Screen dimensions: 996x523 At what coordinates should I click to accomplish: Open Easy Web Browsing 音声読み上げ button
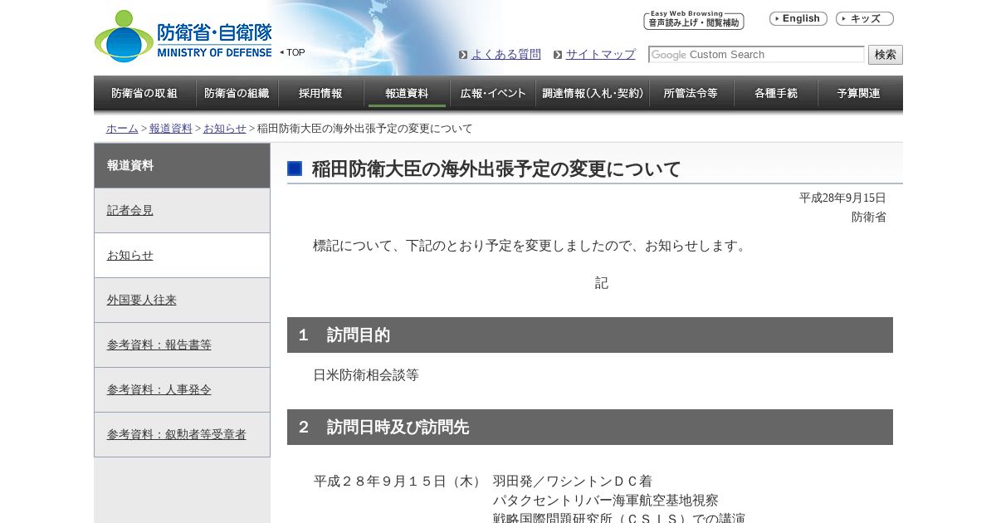click(694, 20)
